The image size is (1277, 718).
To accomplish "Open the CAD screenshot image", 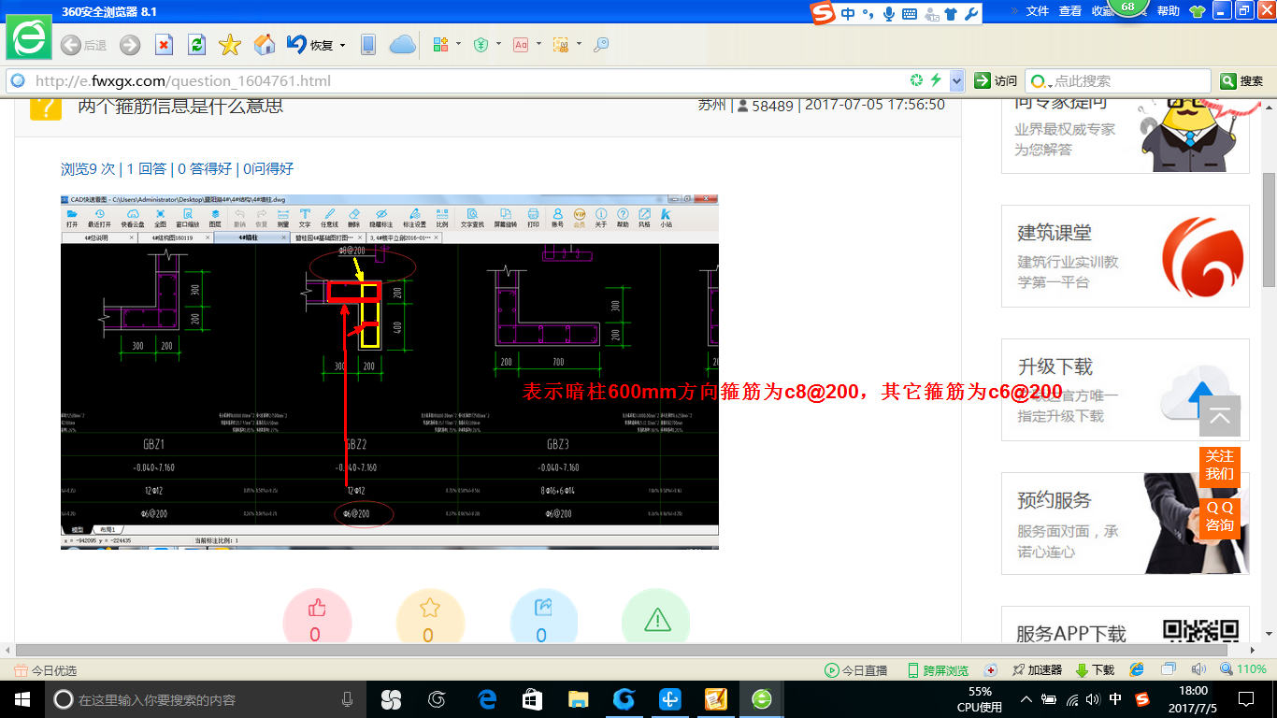I will [390, 371].
